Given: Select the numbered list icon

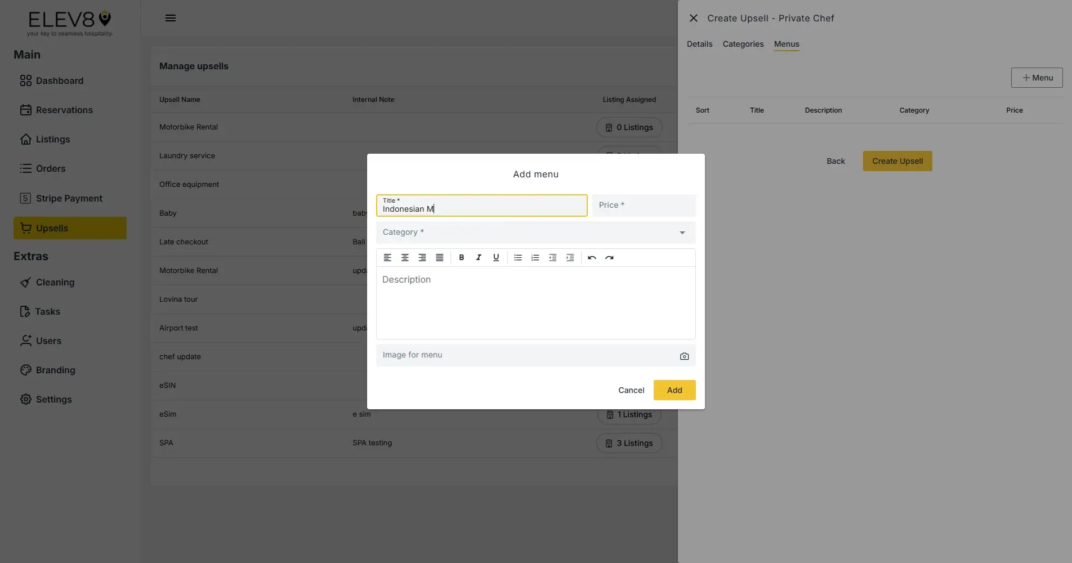Looking at the screenshot, I should click(x=535, y=257).
